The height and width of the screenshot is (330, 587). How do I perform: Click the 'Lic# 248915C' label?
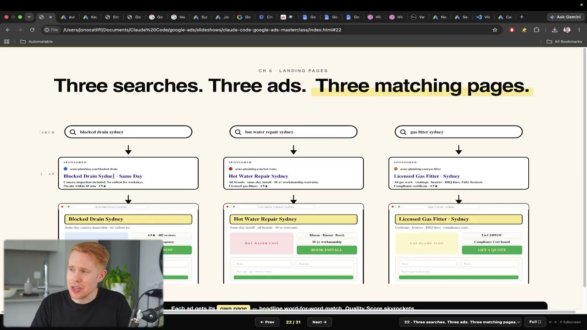[x=492, y=235]
